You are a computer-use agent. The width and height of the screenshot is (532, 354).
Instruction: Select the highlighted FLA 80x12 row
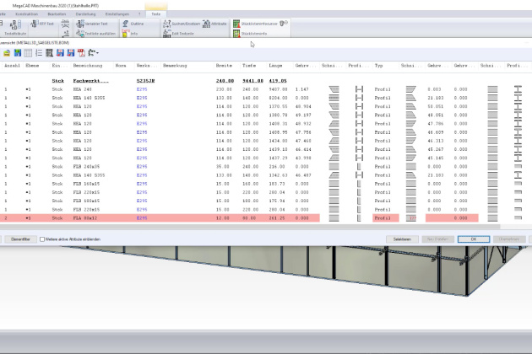tap(169, 217)
